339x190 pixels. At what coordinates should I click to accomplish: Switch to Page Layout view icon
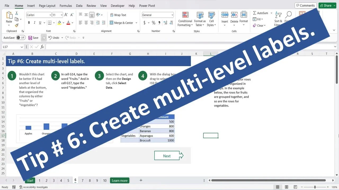click(286, 187)
